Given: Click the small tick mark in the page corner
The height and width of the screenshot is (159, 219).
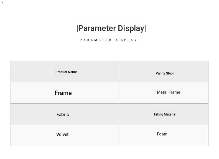Looking at the screenshot, I should pos(2,2).
